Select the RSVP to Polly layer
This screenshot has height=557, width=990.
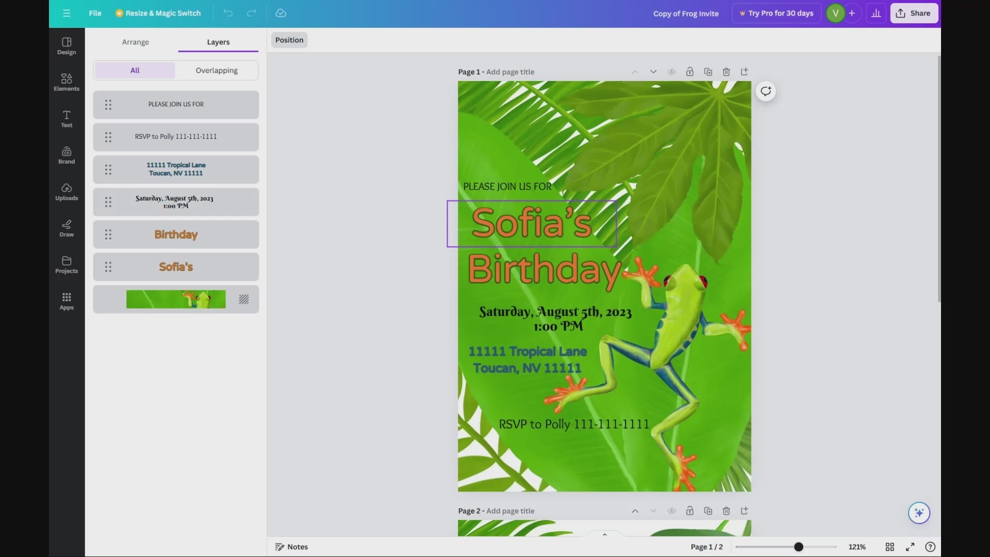(176, 137)
